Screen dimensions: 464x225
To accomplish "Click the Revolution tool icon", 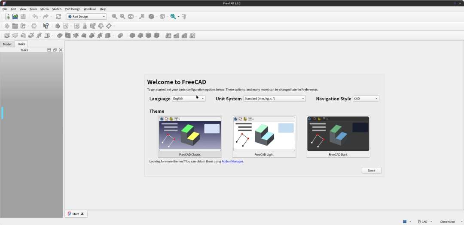I will click(15, 36).
